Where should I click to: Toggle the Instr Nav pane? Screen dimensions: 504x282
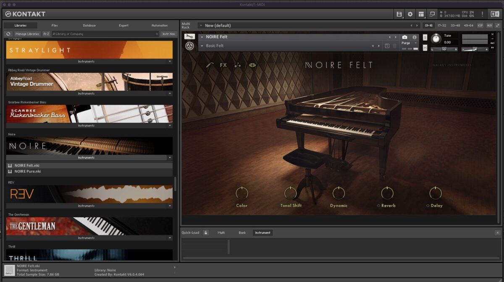click(169, 34)
